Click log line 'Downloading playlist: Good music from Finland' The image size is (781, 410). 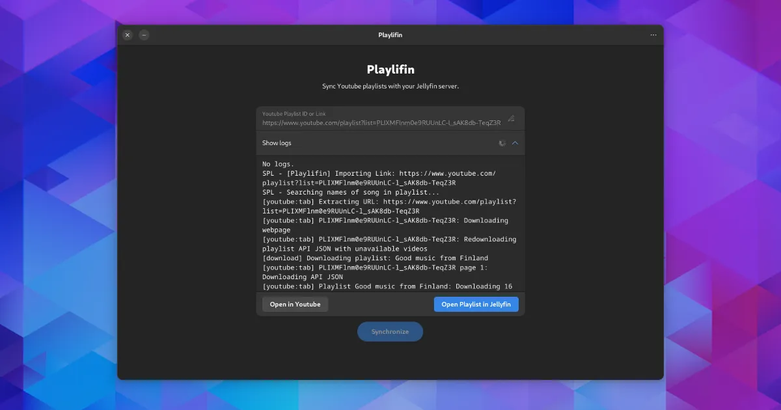[375, 258]
